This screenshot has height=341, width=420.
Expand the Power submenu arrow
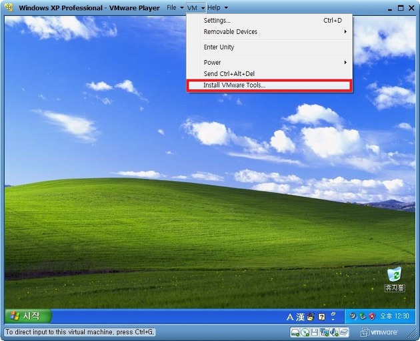[345, 62]
